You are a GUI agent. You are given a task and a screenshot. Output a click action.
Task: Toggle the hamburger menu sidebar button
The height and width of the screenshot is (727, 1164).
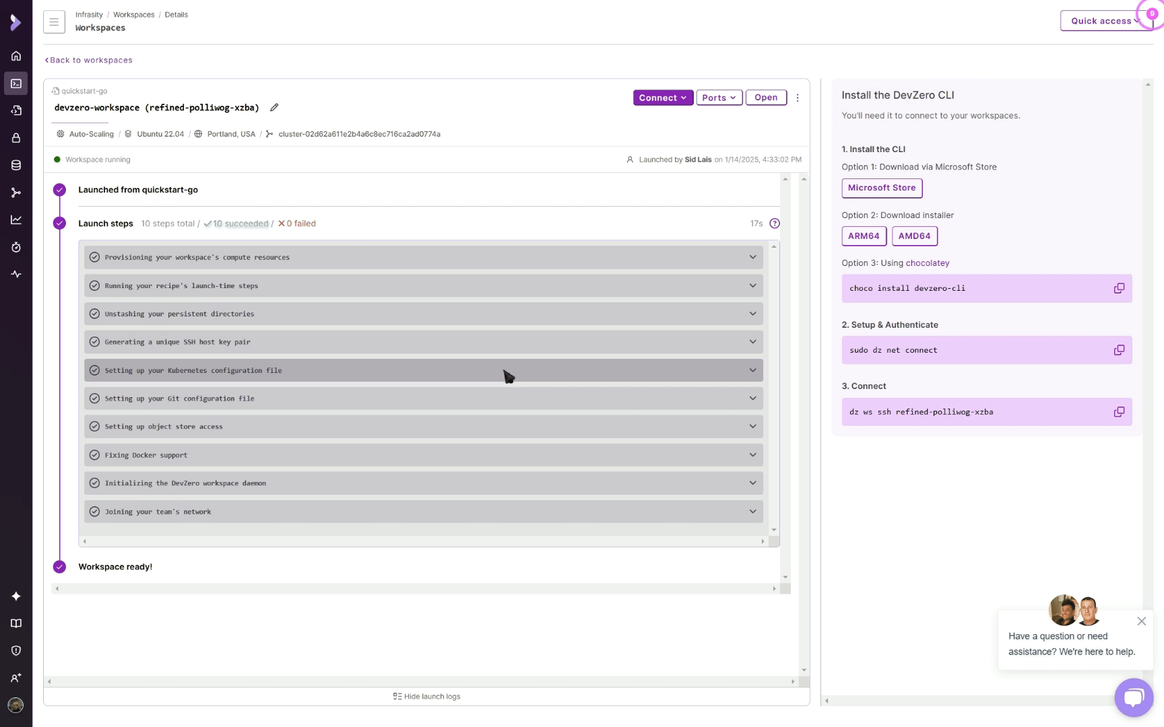(x=54, y=22)
